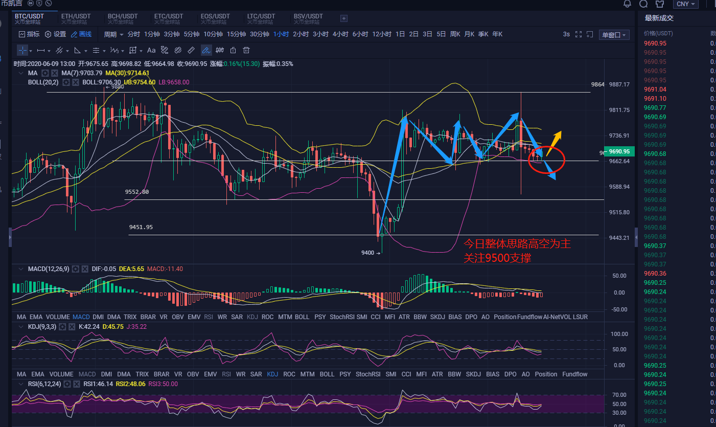Viewport: 716px width, 427px height.
Task: Pick the rectangle shape tool
Action: (133, 50)
